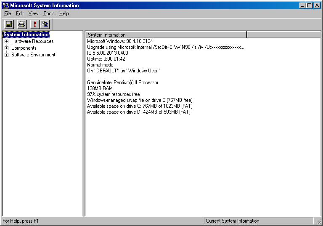The image size is (323, 226).
Task: Click the 'Available space on drive C:' line
Action: (x=140, y=106)
